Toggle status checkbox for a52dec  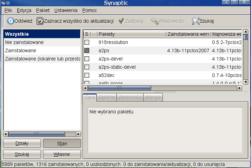(x=87, y=75)
